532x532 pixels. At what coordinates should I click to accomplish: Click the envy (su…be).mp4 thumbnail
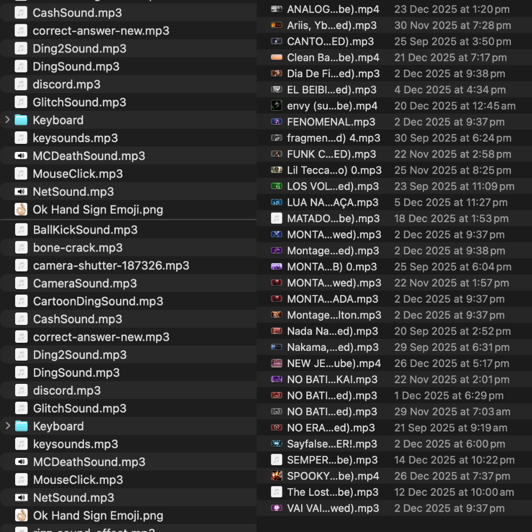click(x=276, y=106)
